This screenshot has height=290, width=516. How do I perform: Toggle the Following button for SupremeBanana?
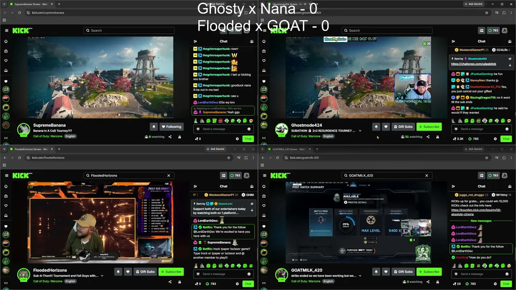(x=171, y=126)
